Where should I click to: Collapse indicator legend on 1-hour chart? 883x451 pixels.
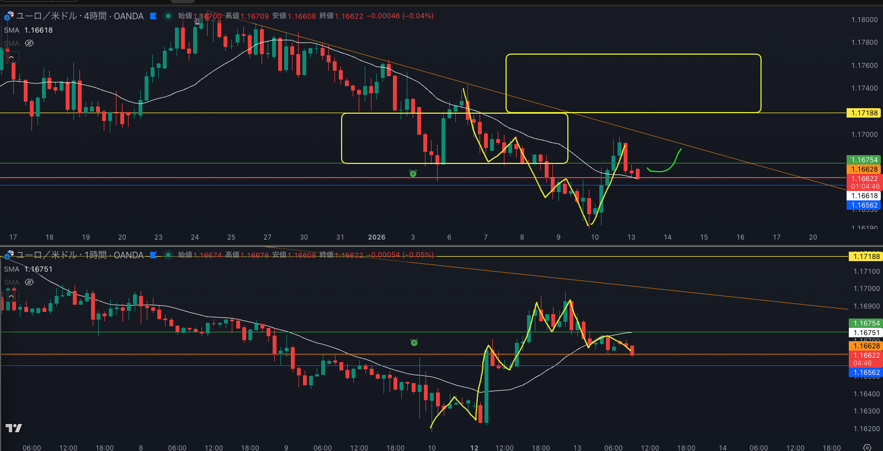(x=11, y=296)
